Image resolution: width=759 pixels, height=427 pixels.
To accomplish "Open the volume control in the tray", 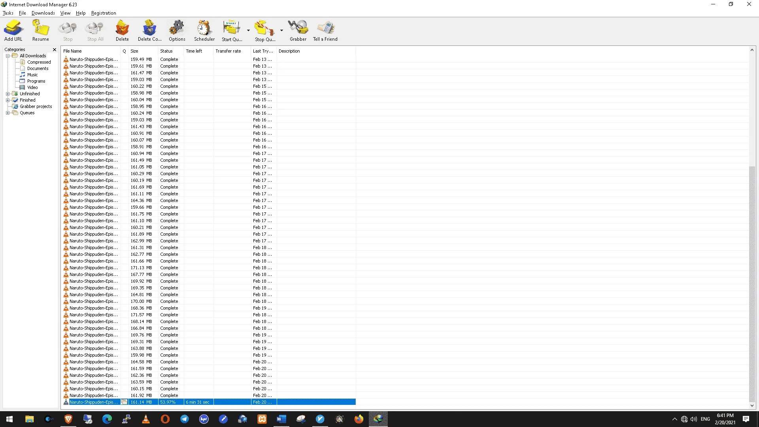I will pos(694,419).
